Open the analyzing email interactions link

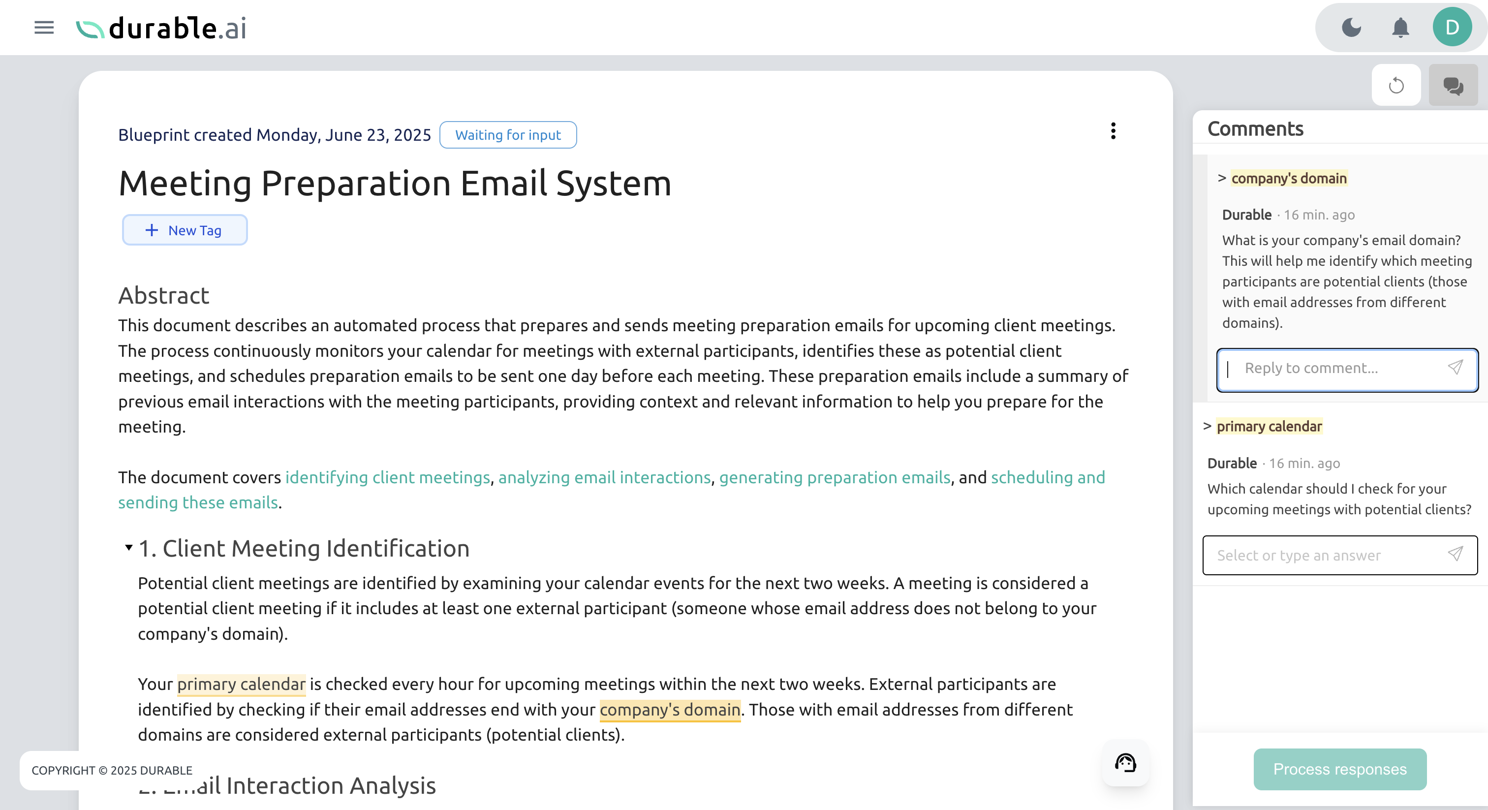pyautogui.click(x=604, y=477)
